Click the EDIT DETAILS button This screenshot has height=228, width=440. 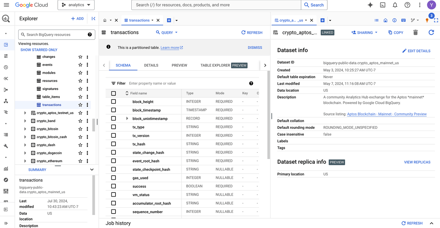[x=416, y=51]
